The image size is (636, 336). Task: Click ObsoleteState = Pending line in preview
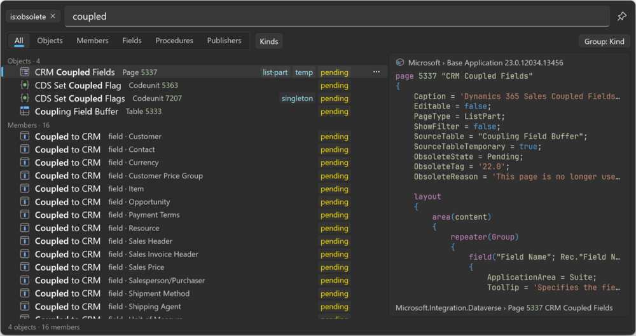click(x=469, y=156)
